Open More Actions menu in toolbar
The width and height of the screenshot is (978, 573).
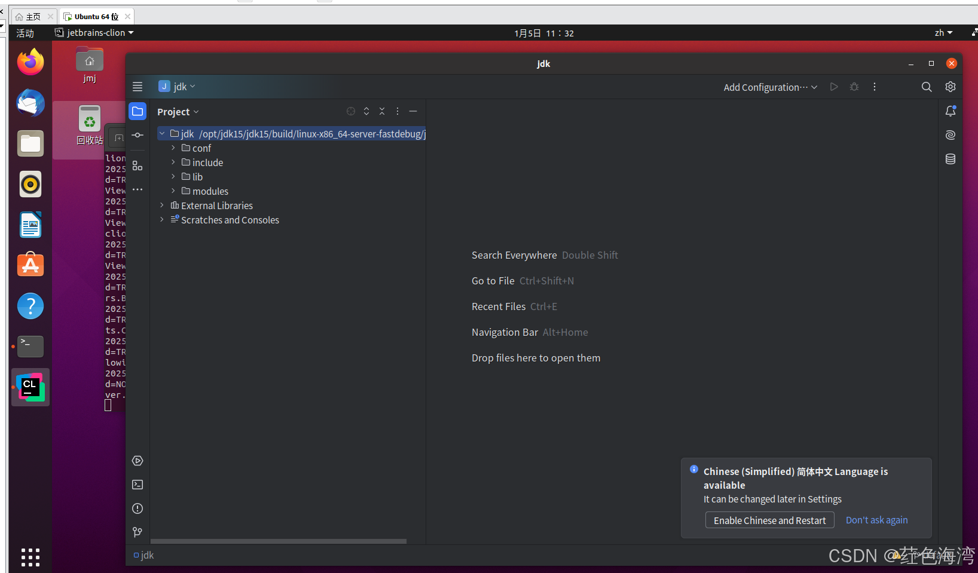click(x=875, y=87)
